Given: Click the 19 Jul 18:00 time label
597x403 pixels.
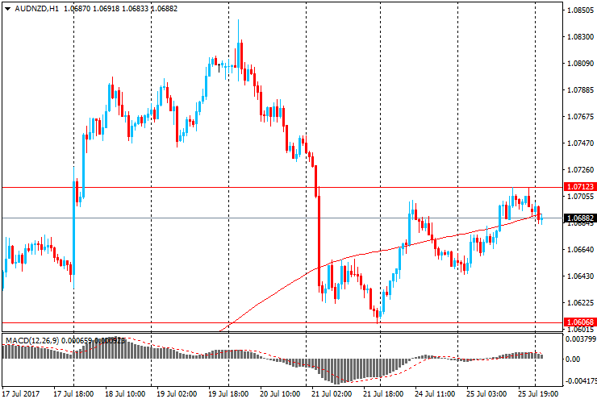Looking at the screenshot, I should [x=228, y=393].
